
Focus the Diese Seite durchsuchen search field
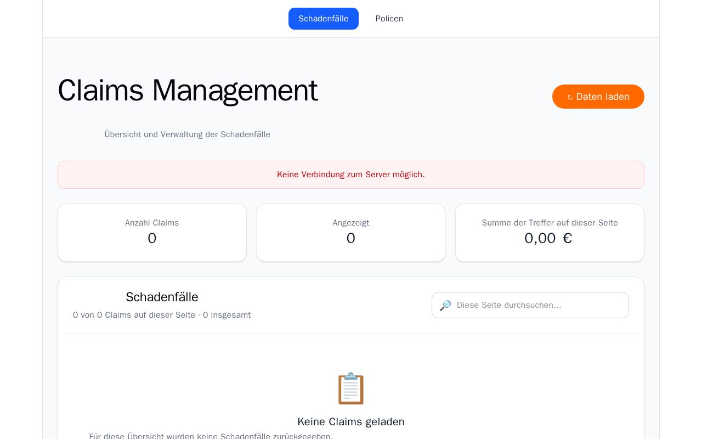click(x=530, y=305)
